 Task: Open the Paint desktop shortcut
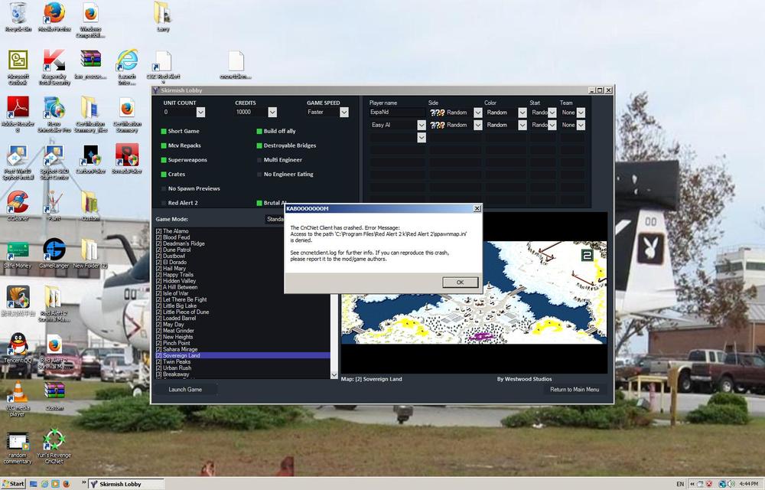tap(54, 205)
